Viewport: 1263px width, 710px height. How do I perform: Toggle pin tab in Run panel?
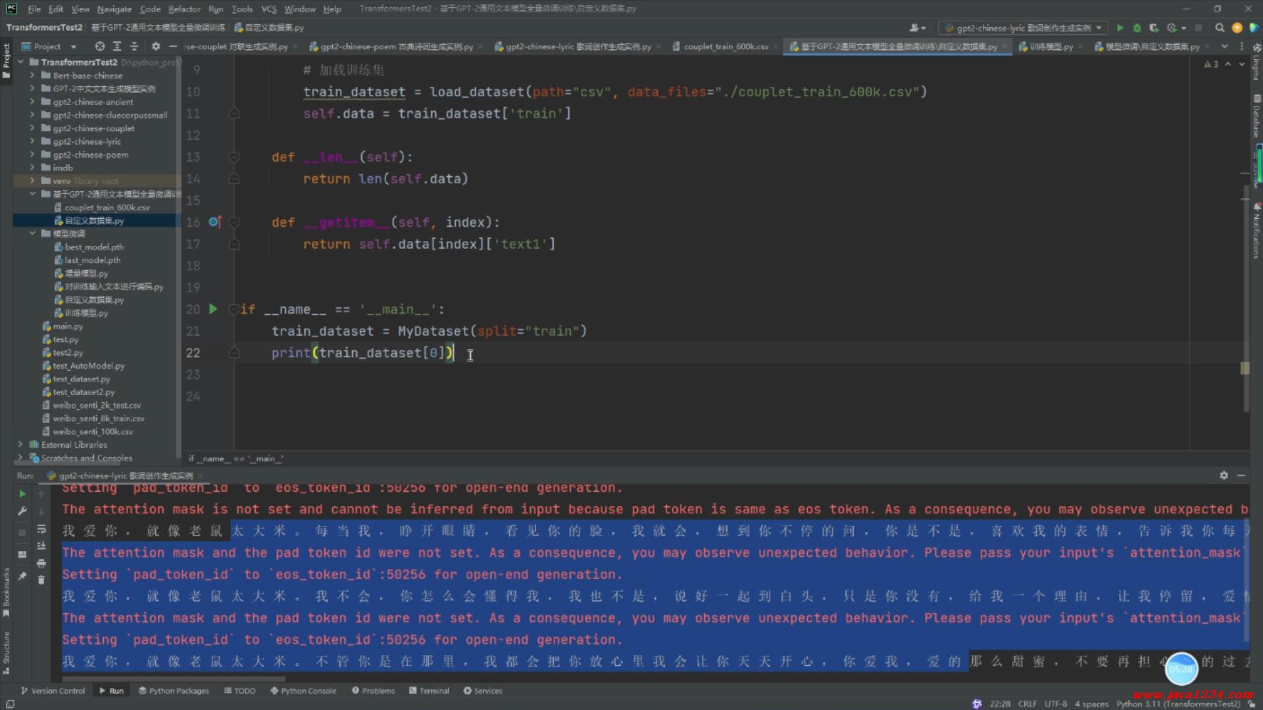22,576
